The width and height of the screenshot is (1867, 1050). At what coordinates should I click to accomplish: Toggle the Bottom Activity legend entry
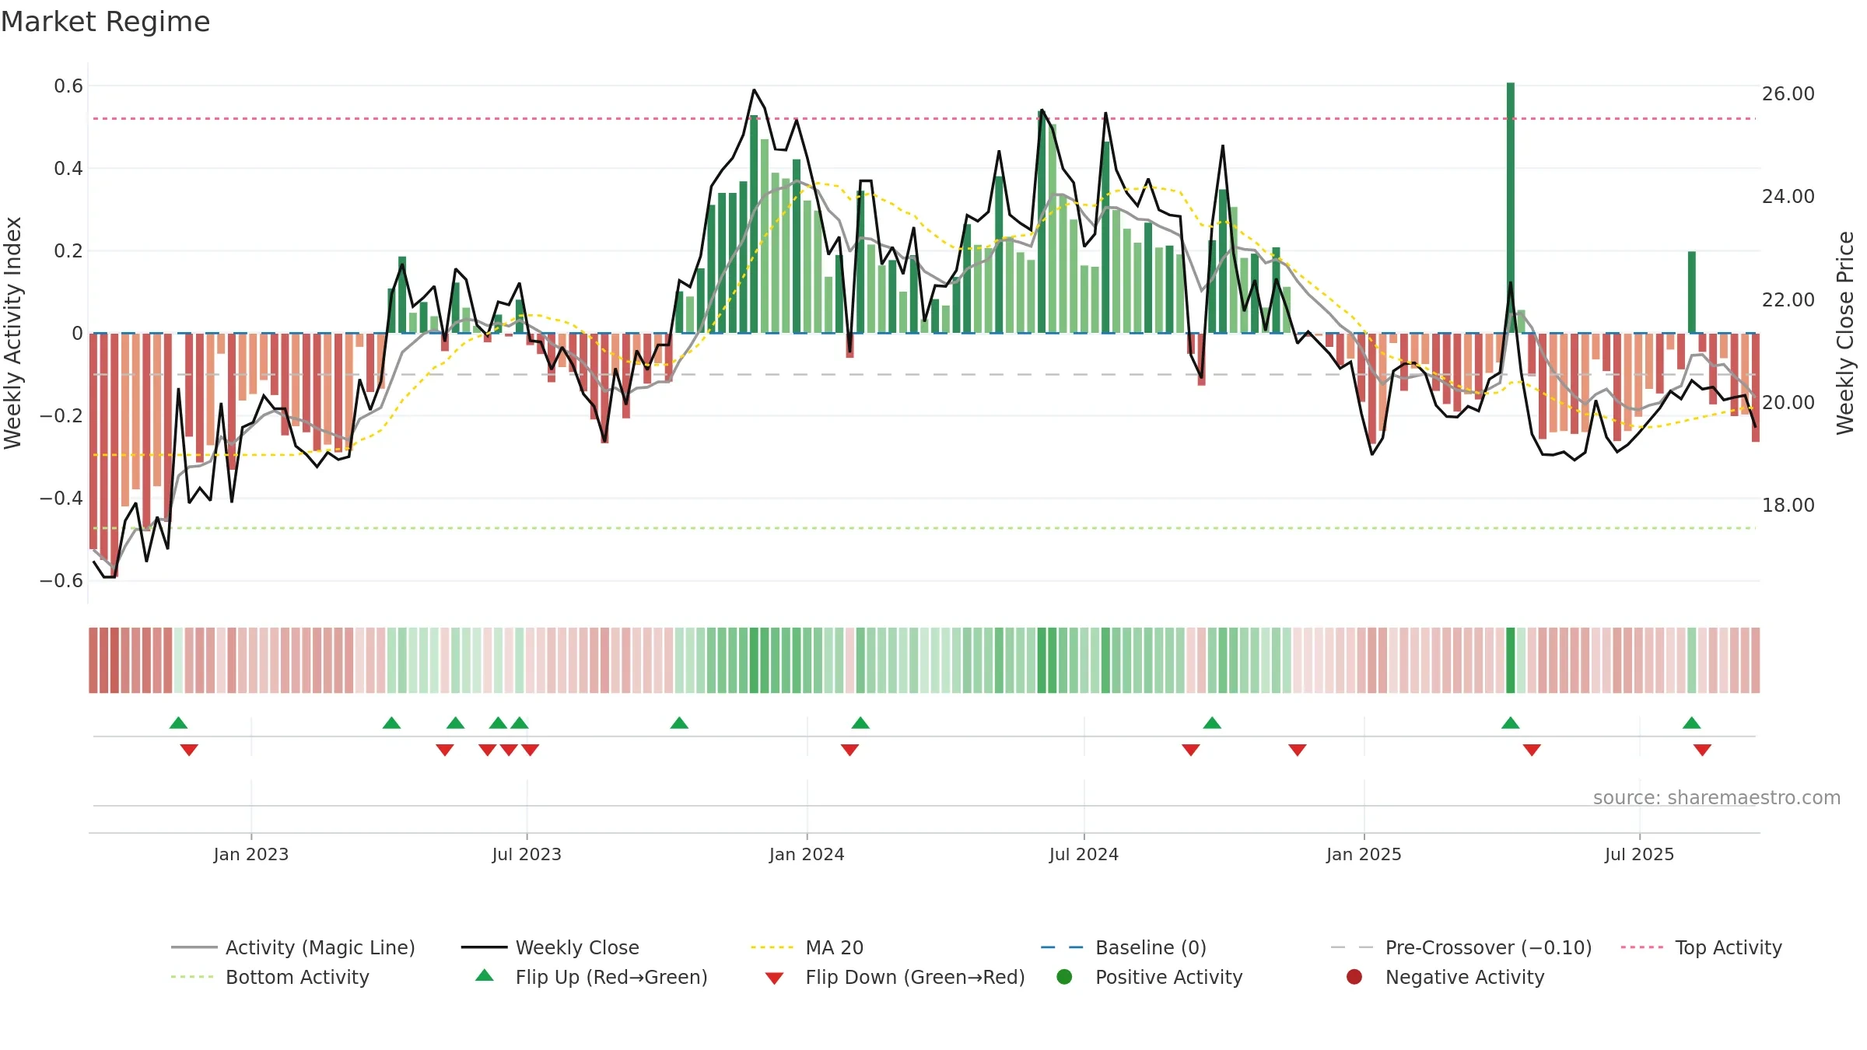(x=270, y=977)
